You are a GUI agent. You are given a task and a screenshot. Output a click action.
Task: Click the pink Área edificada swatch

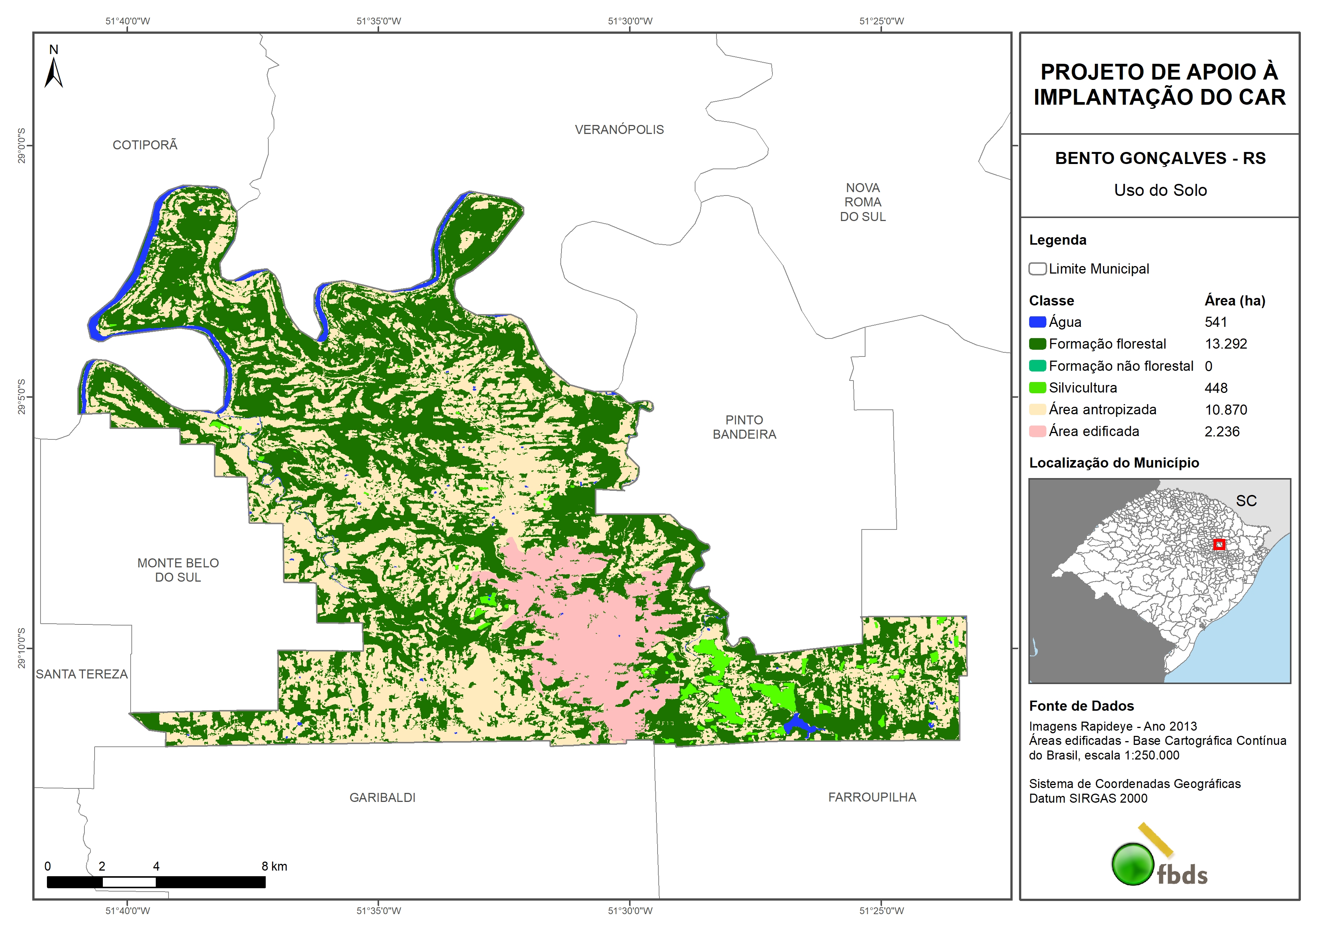click(1037, 432)
